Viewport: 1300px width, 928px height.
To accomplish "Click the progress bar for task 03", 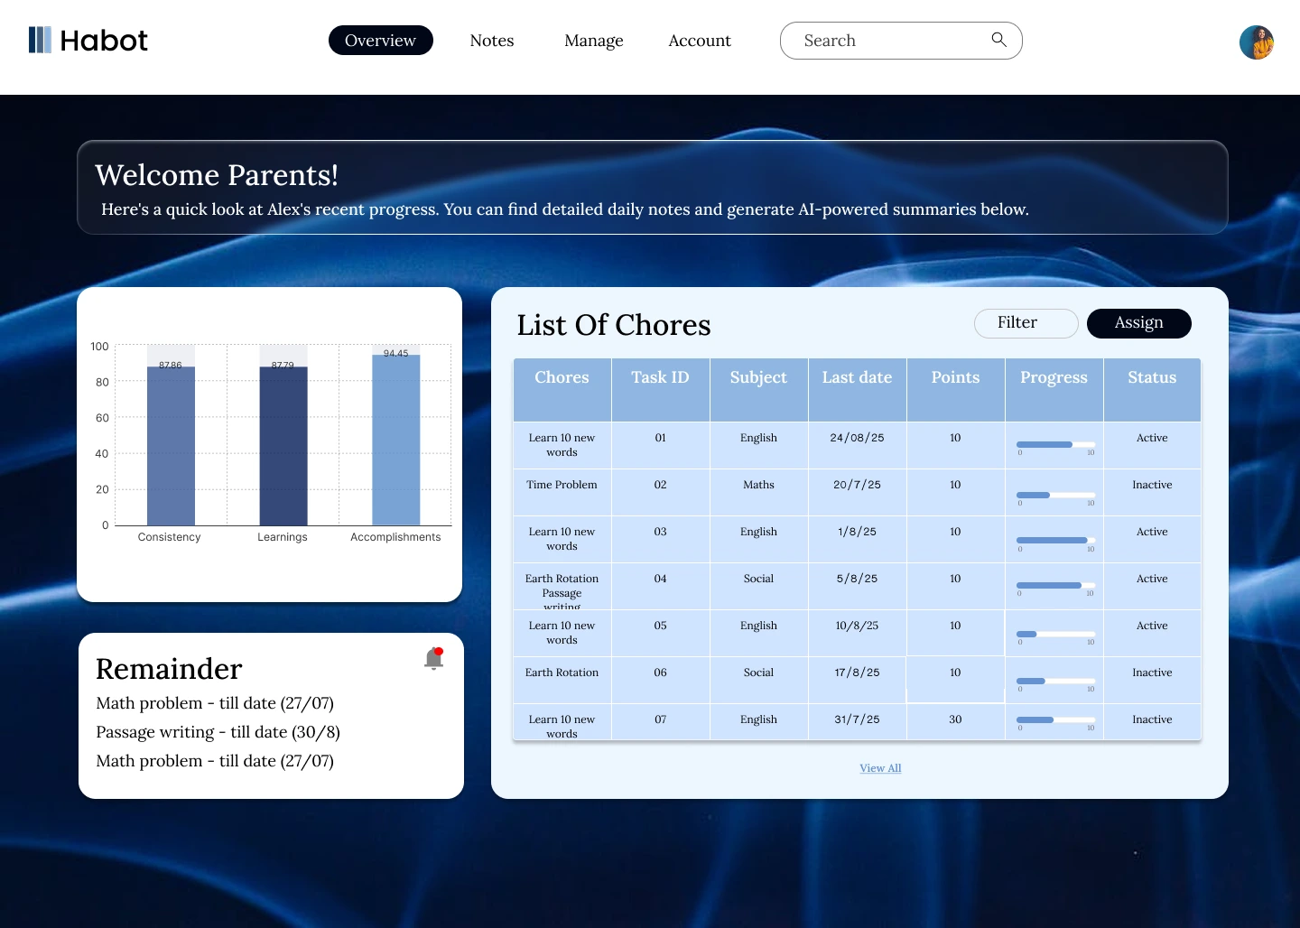I will [x=1055, y=541].
